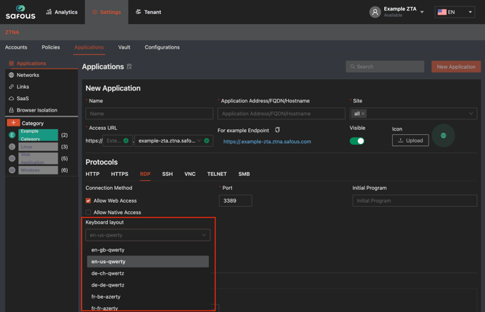Viewport: 485px width, 312px height.
Task: Copy the example Endpoint URL icon
Action: [x=277, y=131]
